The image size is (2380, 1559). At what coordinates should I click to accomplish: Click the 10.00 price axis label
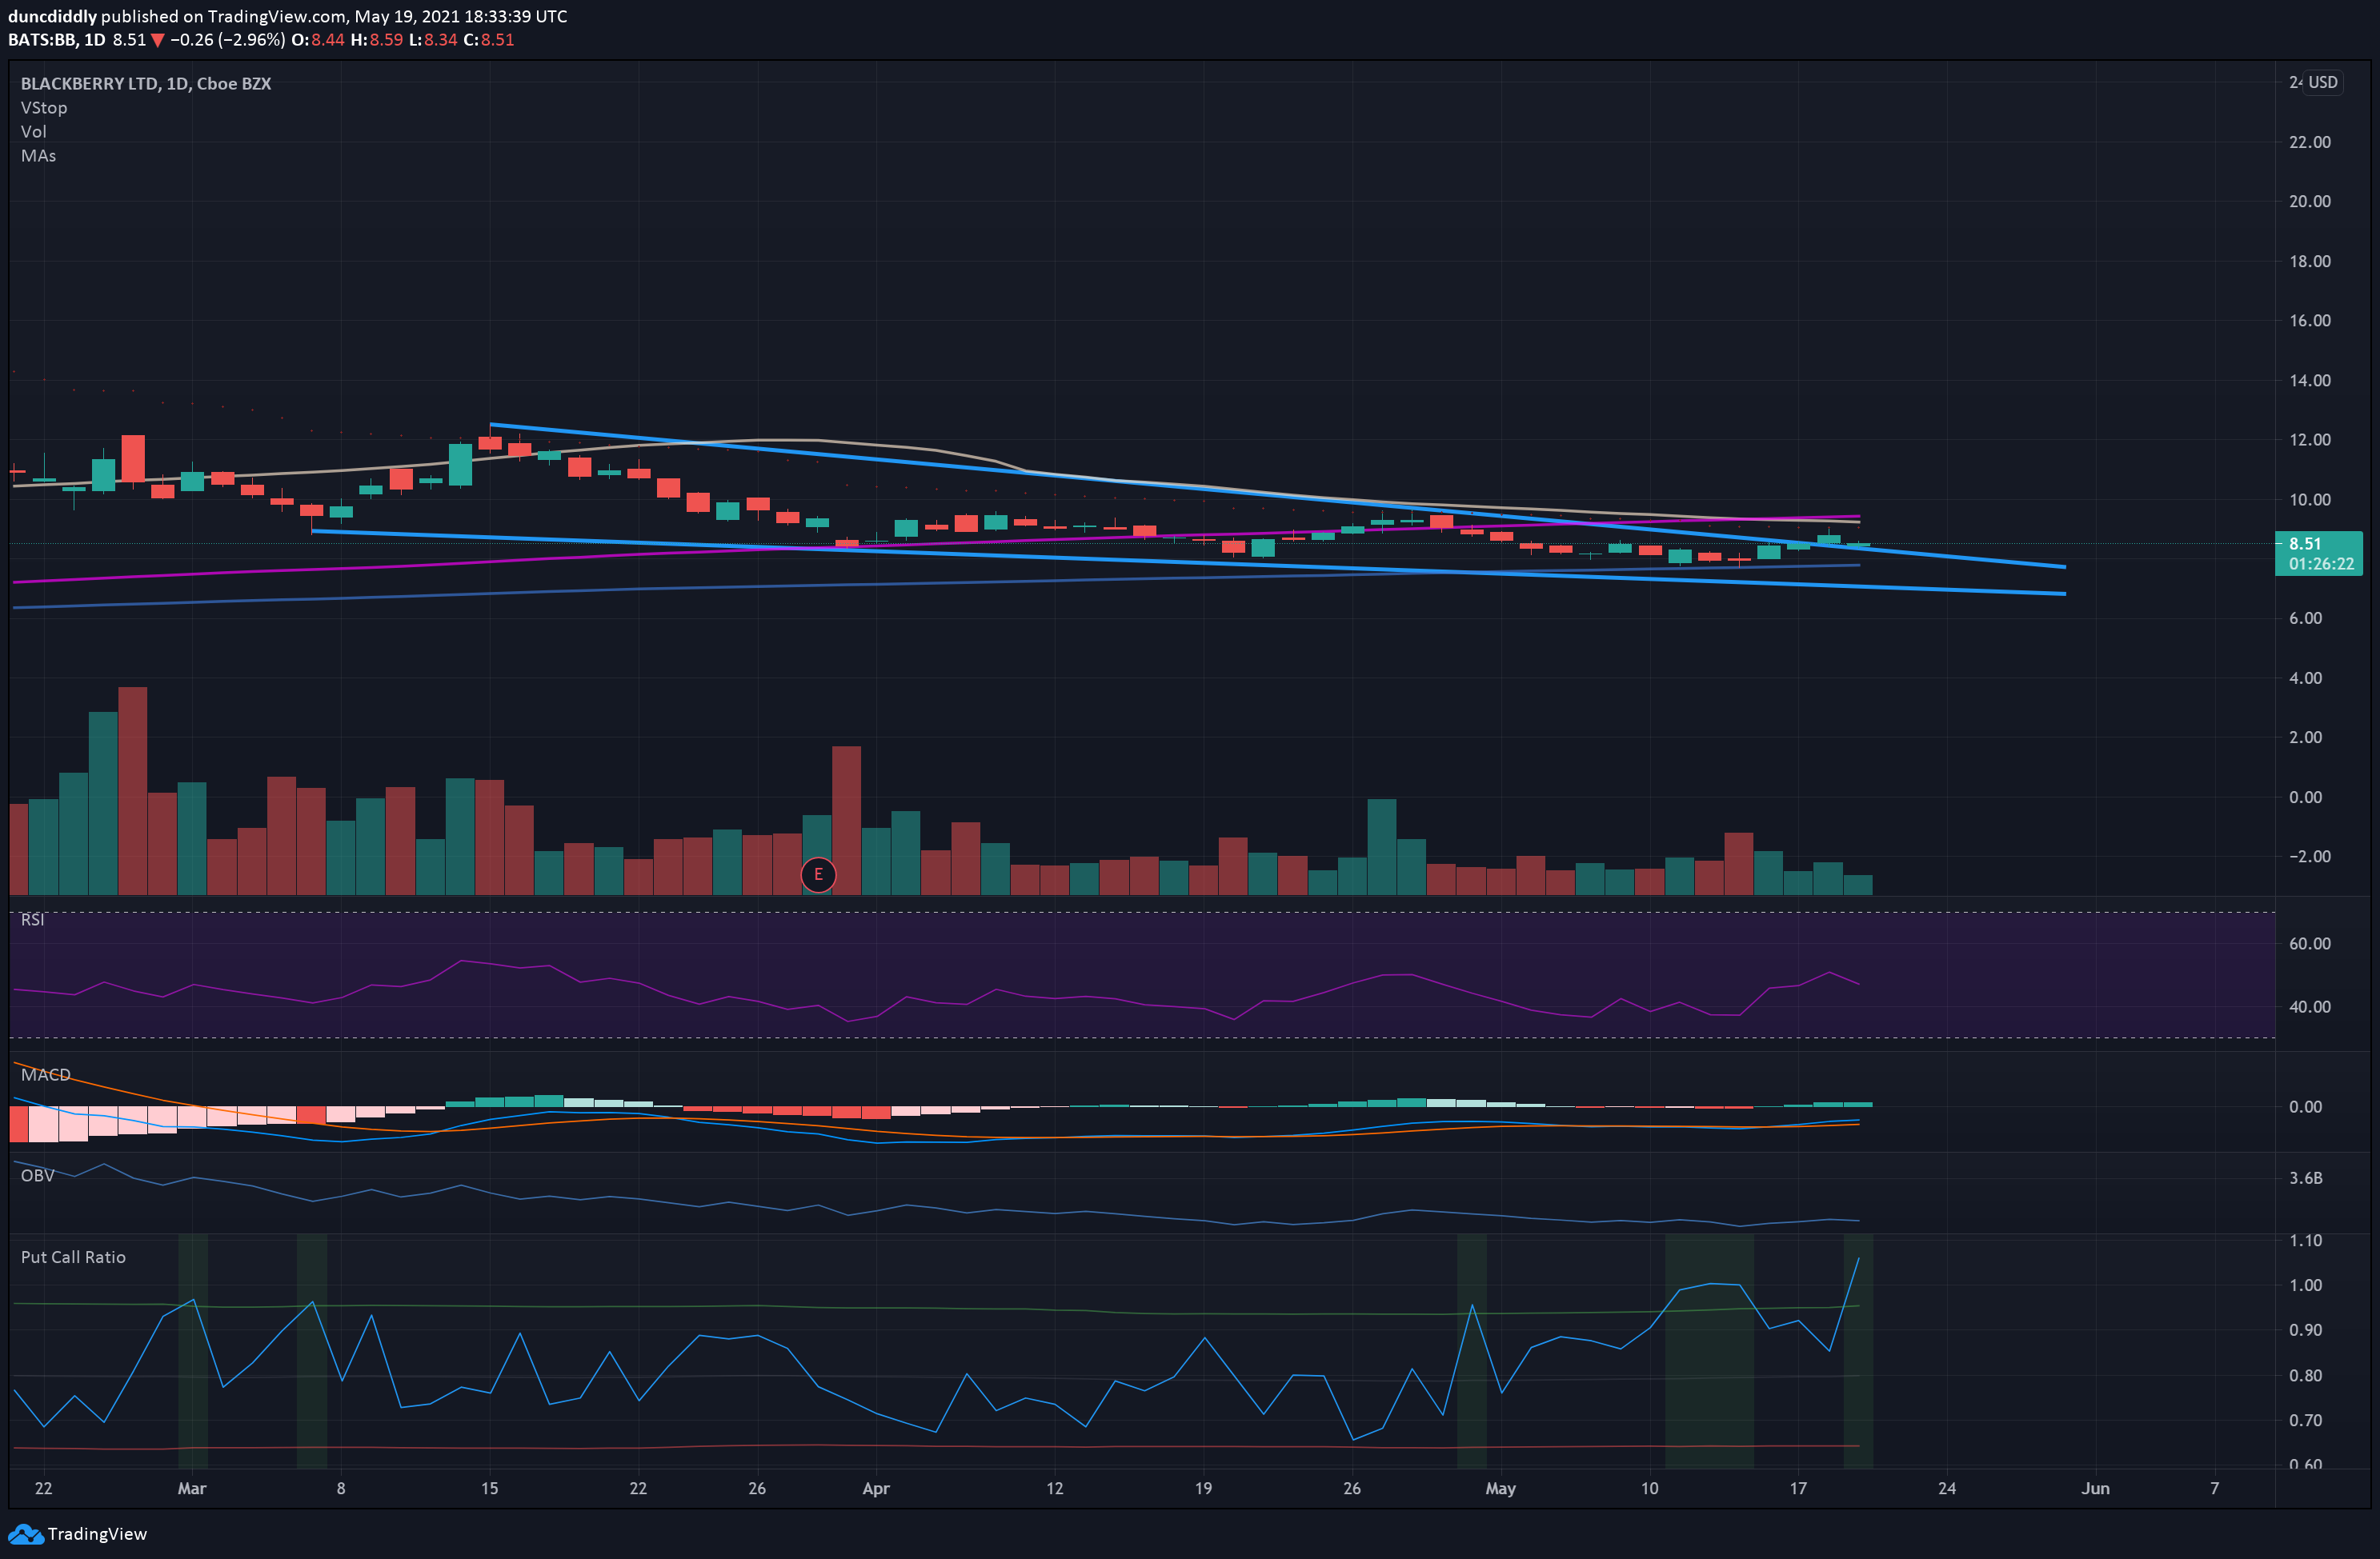(x=2310, y=500)
